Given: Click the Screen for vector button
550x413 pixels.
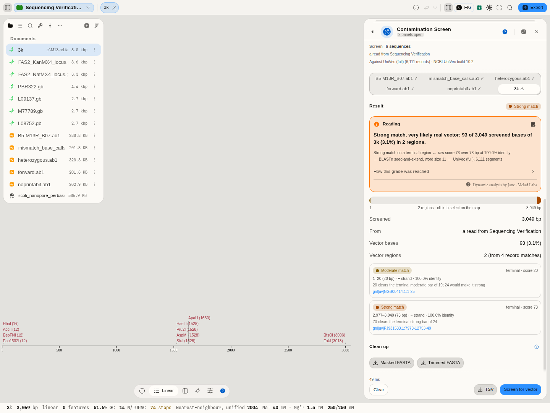Looking at the screenshot, I should [x=520, y=390].
